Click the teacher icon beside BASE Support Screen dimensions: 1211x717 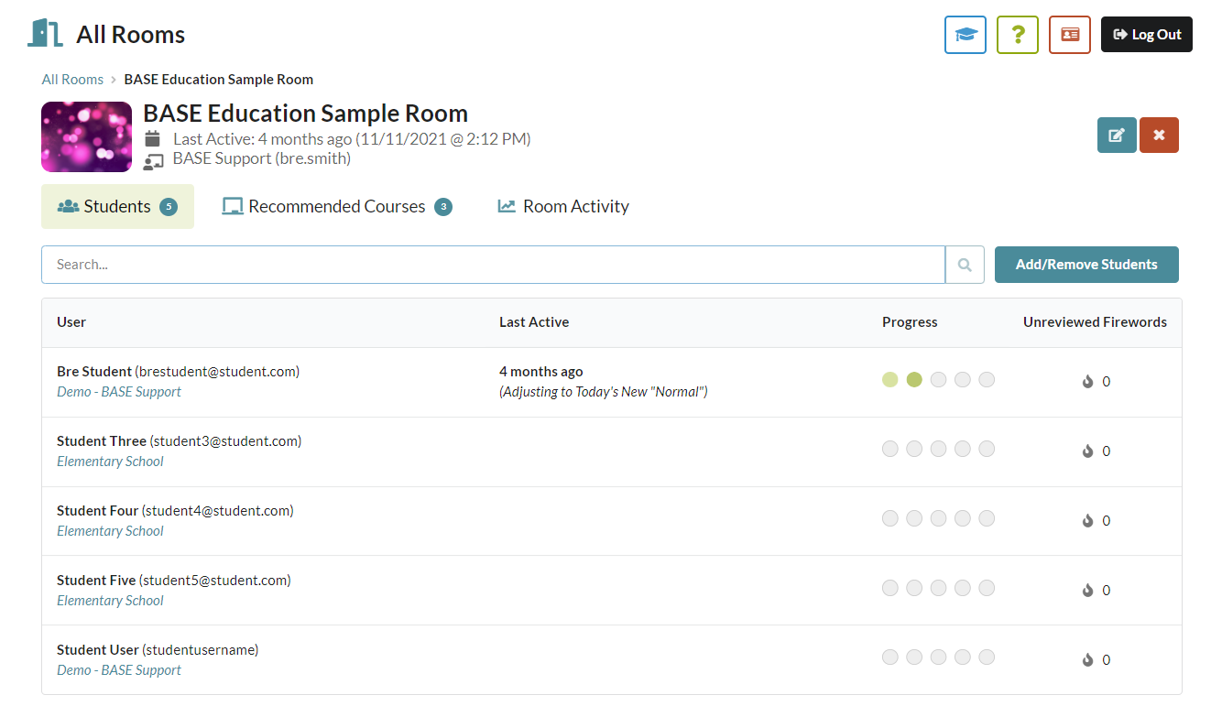point(153,161)
